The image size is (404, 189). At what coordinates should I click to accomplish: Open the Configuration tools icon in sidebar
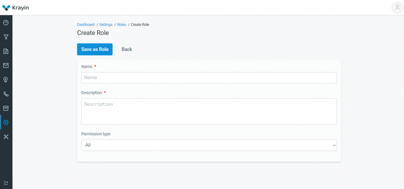pyautogui.click(x=6, y=136)
